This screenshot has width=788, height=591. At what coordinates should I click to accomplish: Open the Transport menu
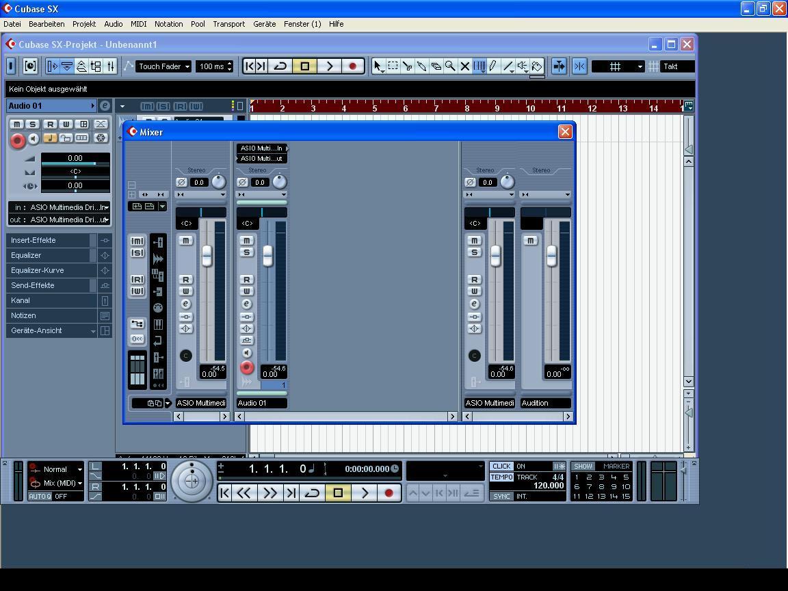pos(228,24)
